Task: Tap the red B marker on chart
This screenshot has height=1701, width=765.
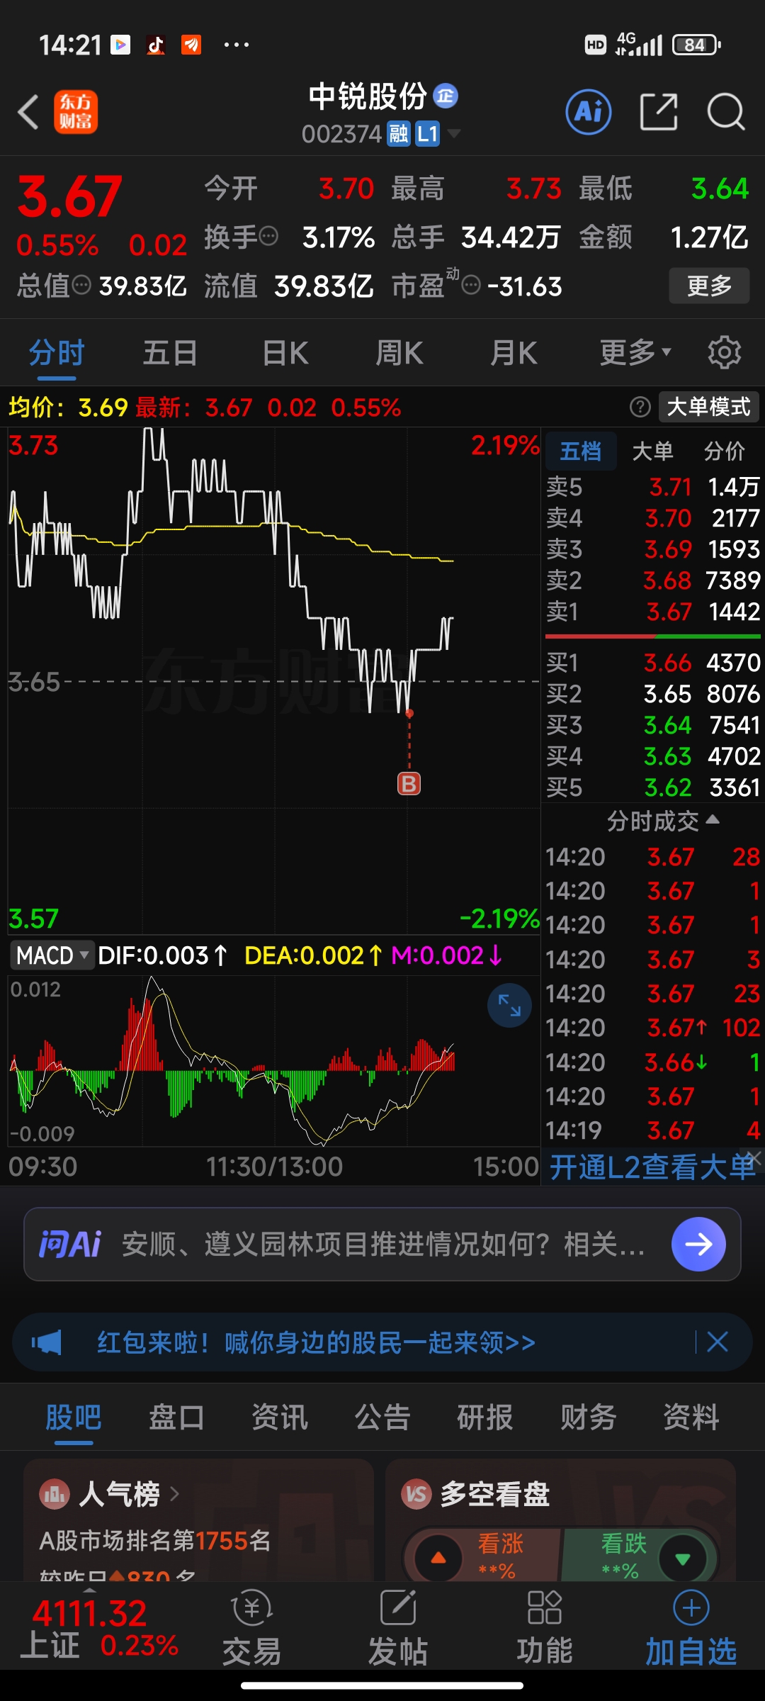Action: [409, 783]
